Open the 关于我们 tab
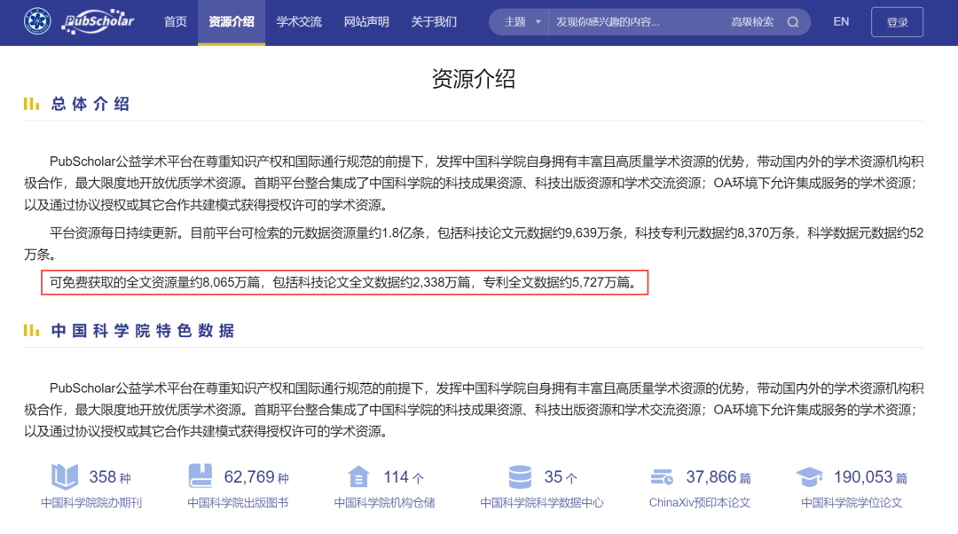Viewport: 958px width, 534px height. [434, 22]
